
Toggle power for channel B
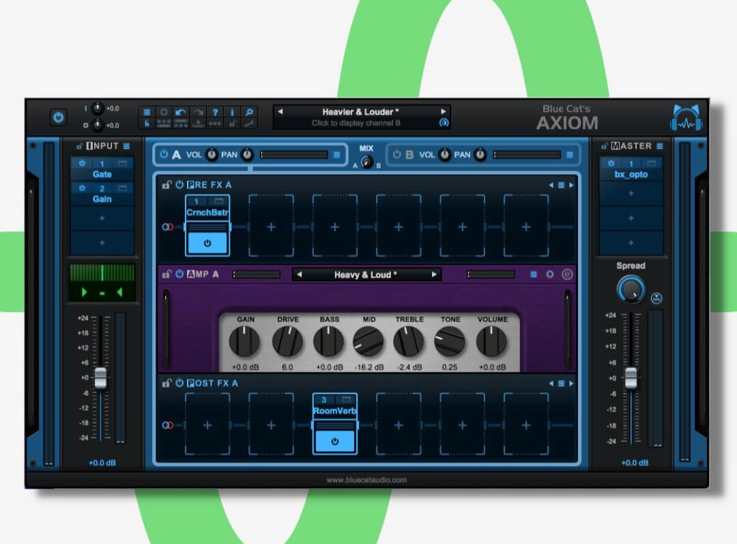coord(396,155)
